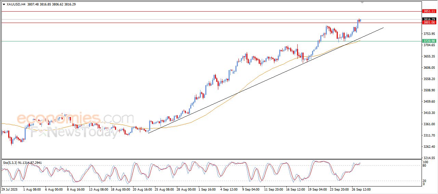Viewport: 438px width, 194px height.
Task: Click the 1 Sep 16:00 time label
Action: (x=207, y=189)
